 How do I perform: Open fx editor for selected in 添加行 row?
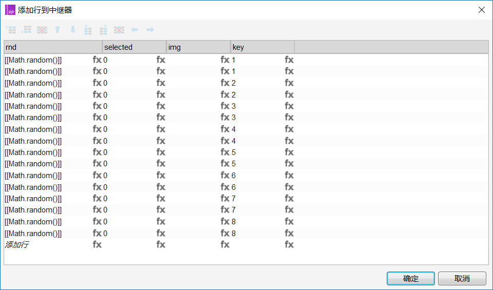click(x=161, y=244)
